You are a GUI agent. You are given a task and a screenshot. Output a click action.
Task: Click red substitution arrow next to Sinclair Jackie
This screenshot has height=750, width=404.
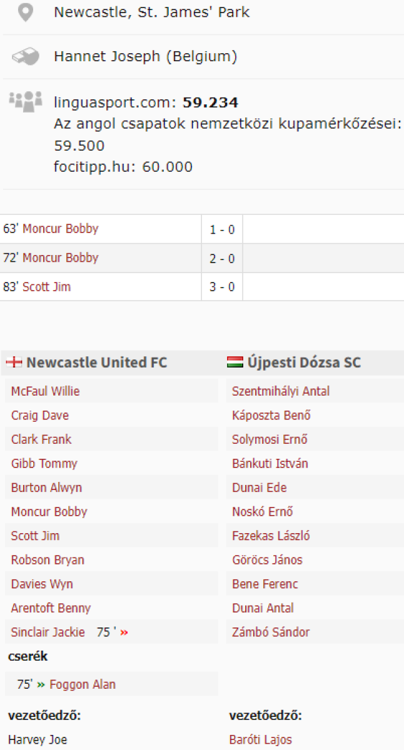[x=124, y=632]
